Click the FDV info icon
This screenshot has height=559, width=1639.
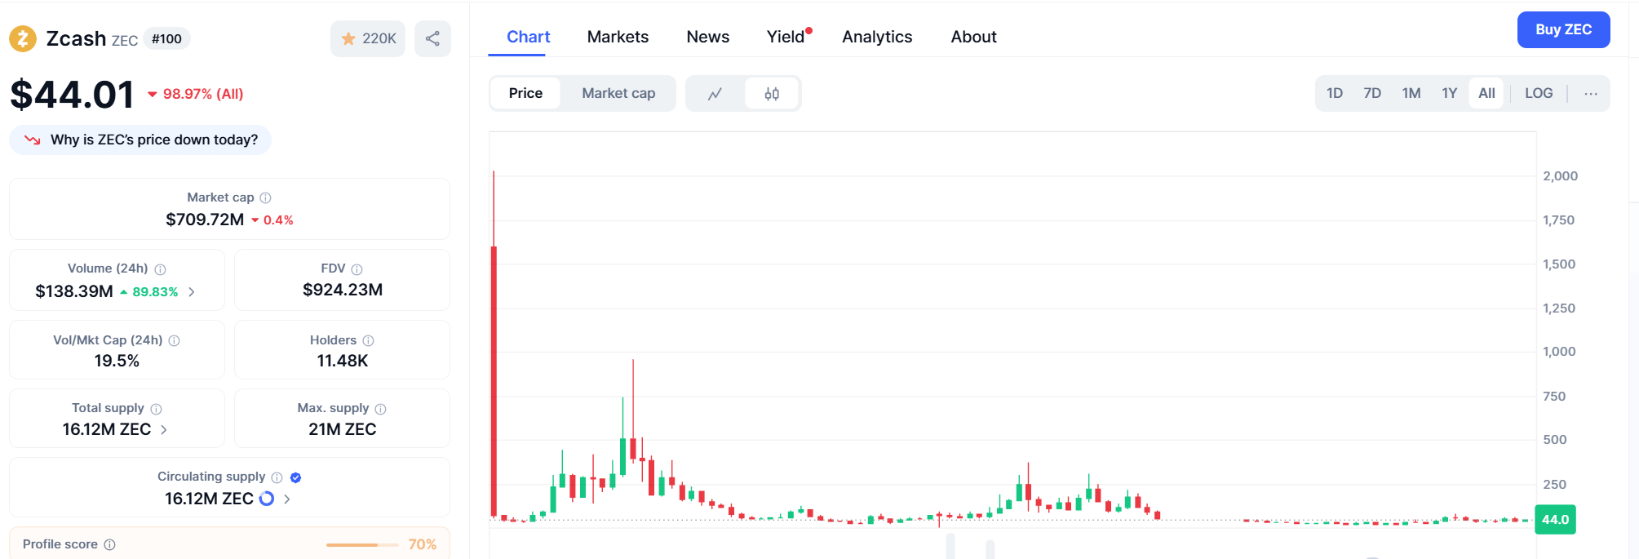(x=357, y=269)
